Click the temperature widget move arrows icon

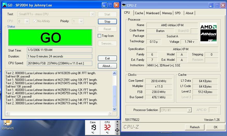coord(117,130)
